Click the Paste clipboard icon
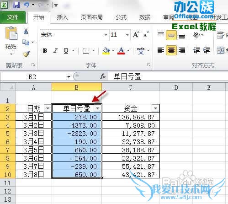This screenshot has height=204, width=228. [x=11, y=33]
